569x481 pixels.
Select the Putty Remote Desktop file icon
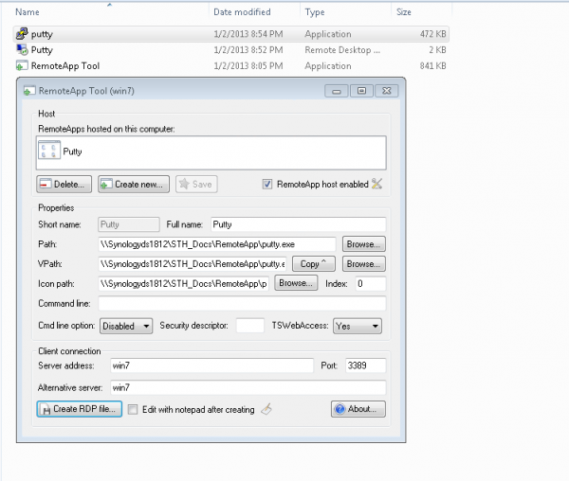(x=22, y=49)
